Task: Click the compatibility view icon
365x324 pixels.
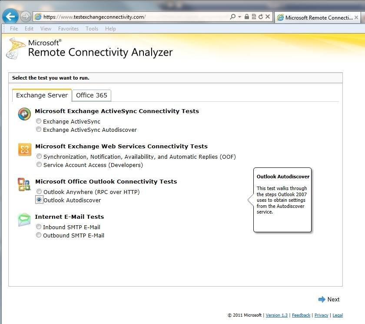Action: pos(254,17)
